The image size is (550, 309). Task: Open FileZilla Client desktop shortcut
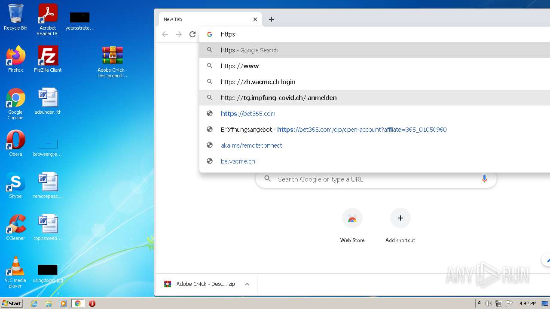48,59
